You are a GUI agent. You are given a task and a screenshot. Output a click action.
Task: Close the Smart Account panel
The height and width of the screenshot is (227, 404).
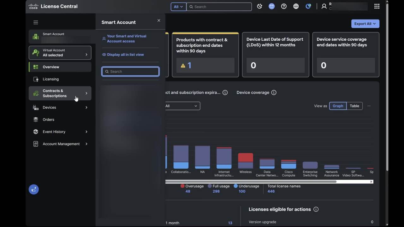click(x=159, y=20)
